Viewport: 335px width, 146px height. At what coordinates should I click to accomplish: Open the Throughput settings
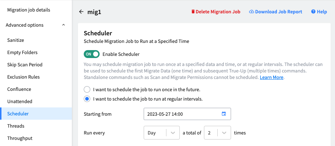click(20, 138)
